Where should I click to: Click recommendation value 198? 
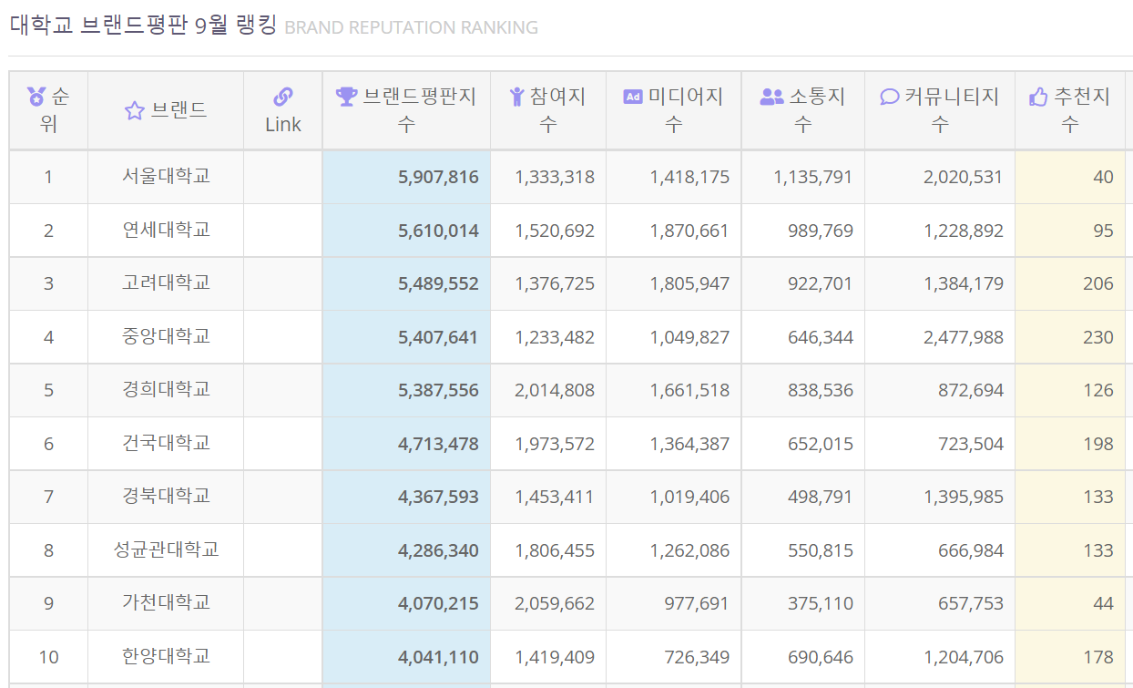(1098, 444)
